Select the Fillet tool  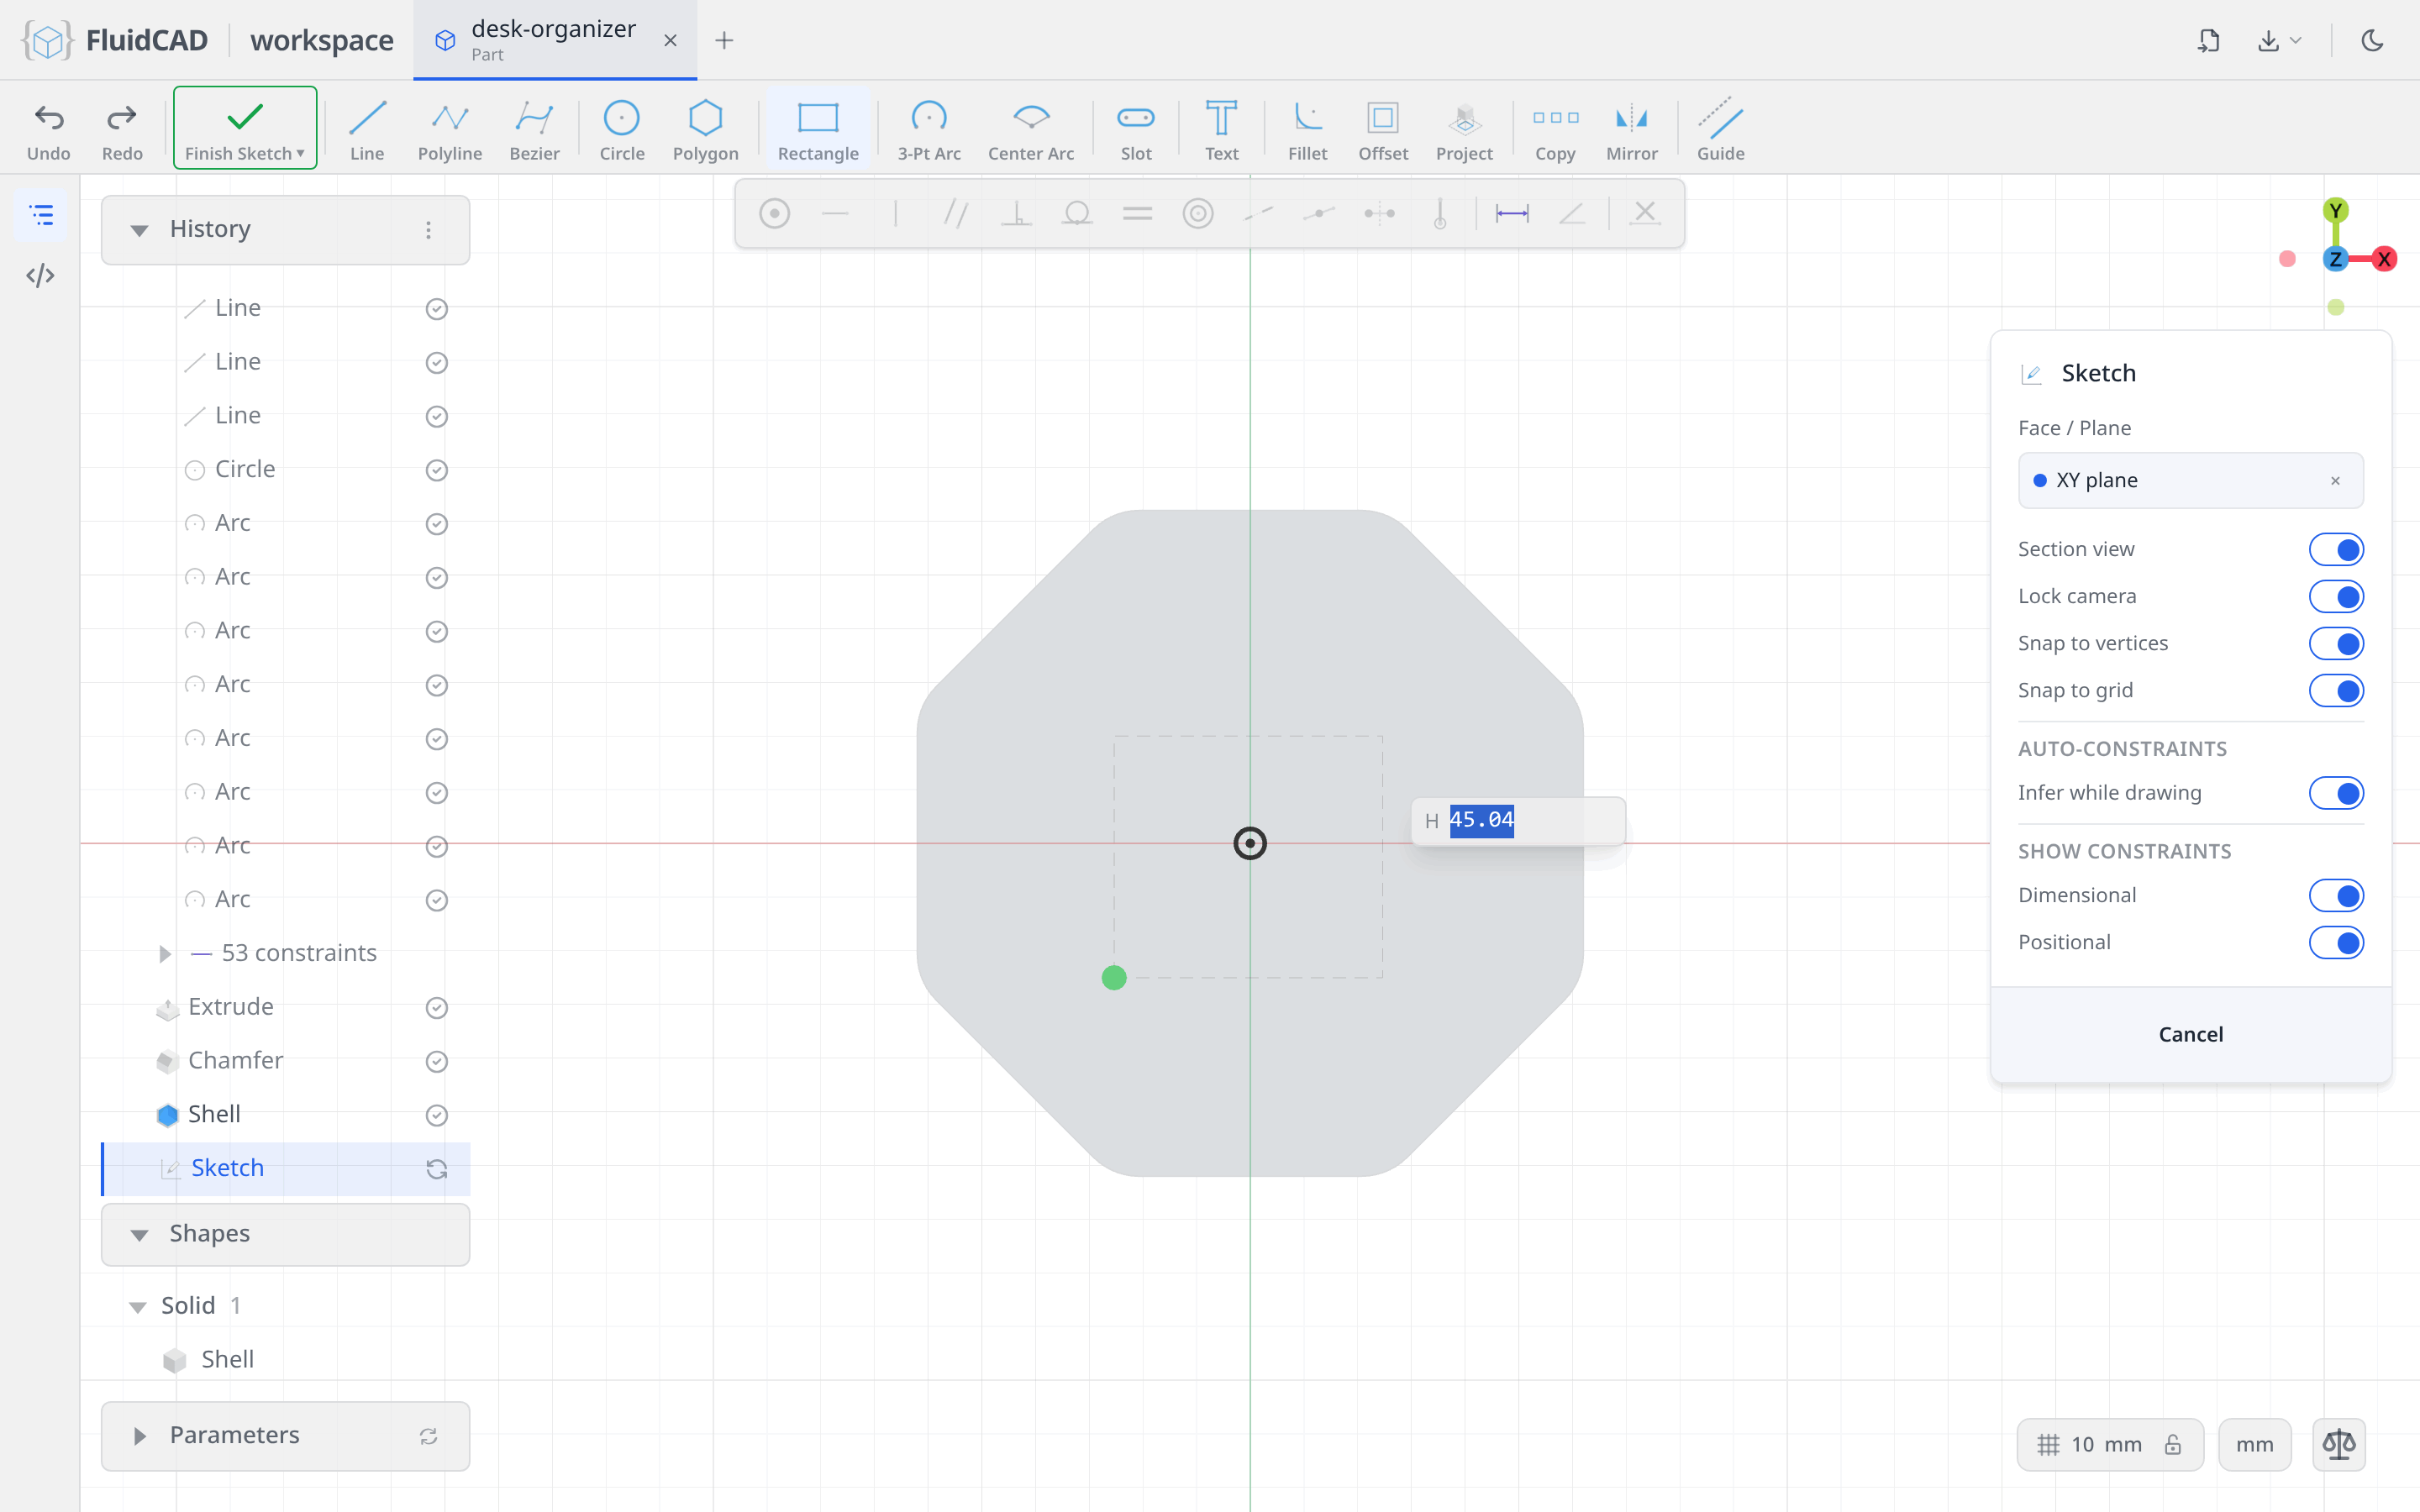[1307, 130]
